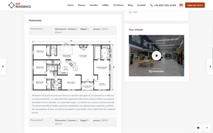The image size is (213, 133).
Task: Click the price 3,500 € value
Action: [x=104, y=120]
